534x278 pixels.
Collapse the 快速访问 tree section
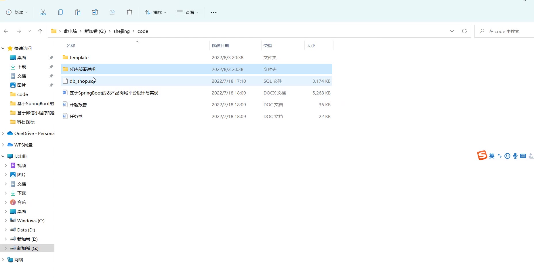point(3,48)
